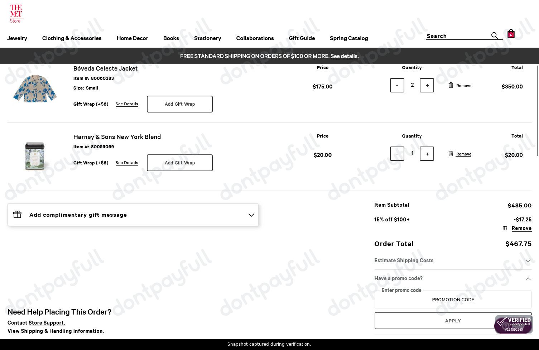Increase quantity of Harney & Sons tea
Viewport: 539px width, 350px height.
tap(427, 154)
